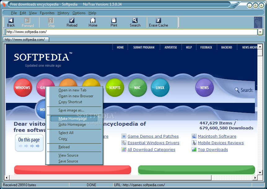Click the Search magnifier icon on webpage

tap(237, 90)
